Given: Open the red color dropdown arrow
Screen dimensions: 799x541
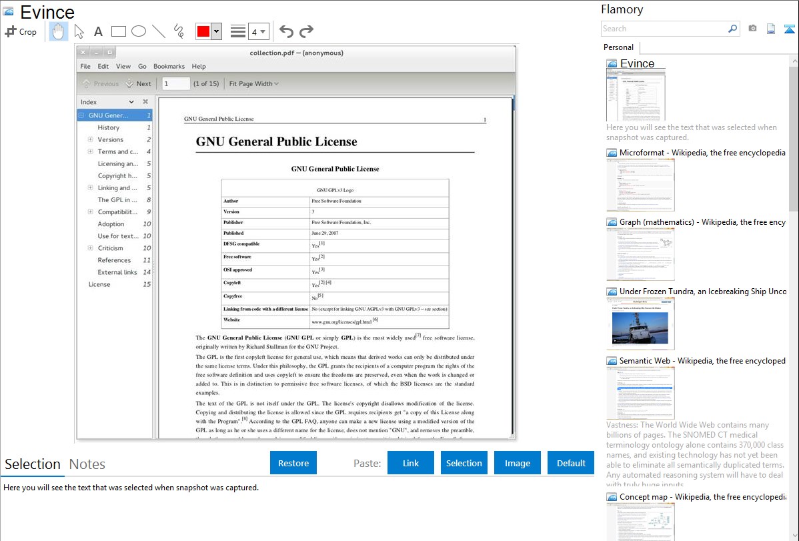Looking at the screenshot, I should [216, 31].
